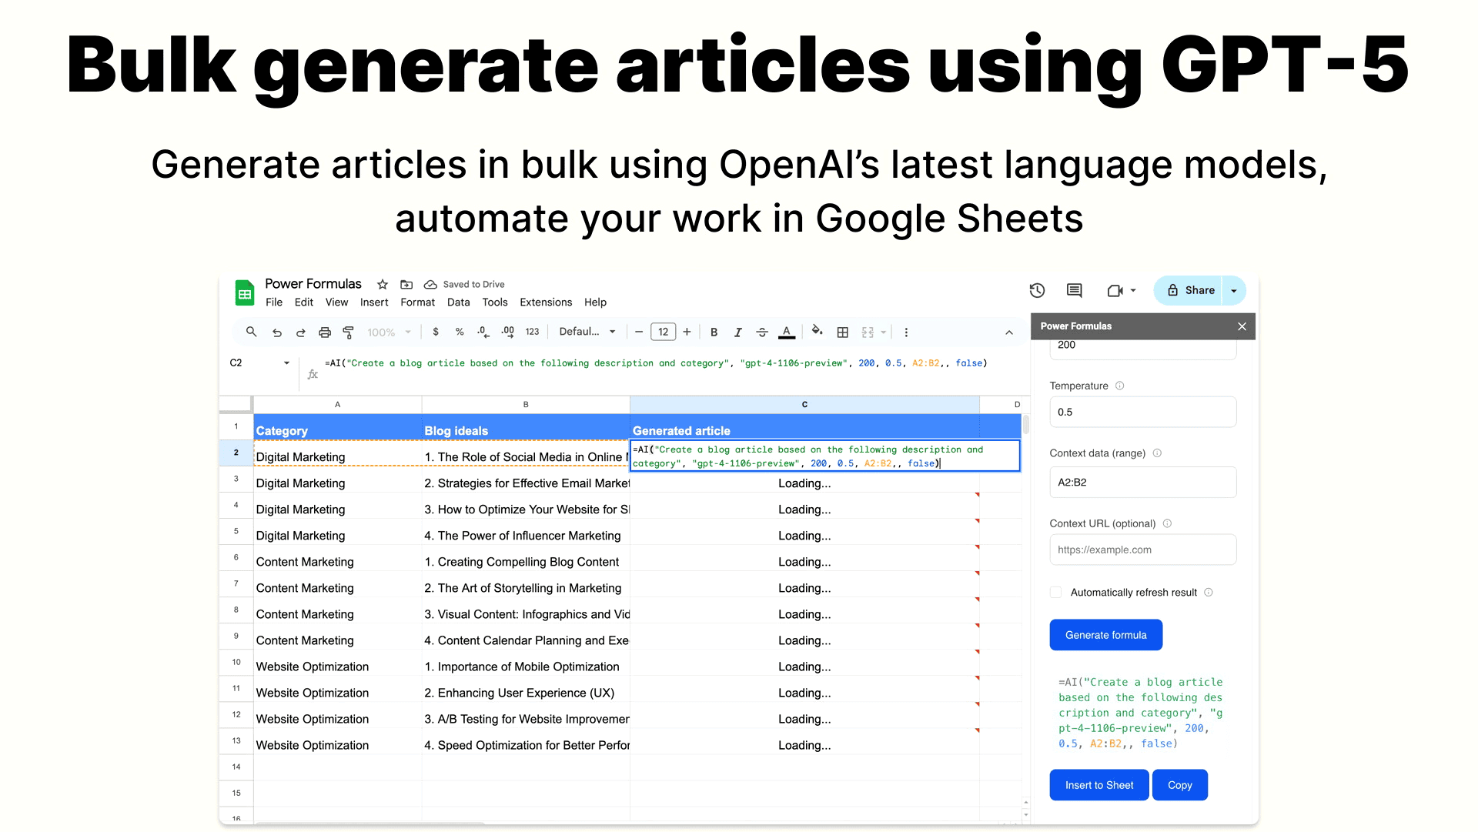
Task: Click the redo arrow in toolbar
Action: pyautogui.click(x=301, y=332)
